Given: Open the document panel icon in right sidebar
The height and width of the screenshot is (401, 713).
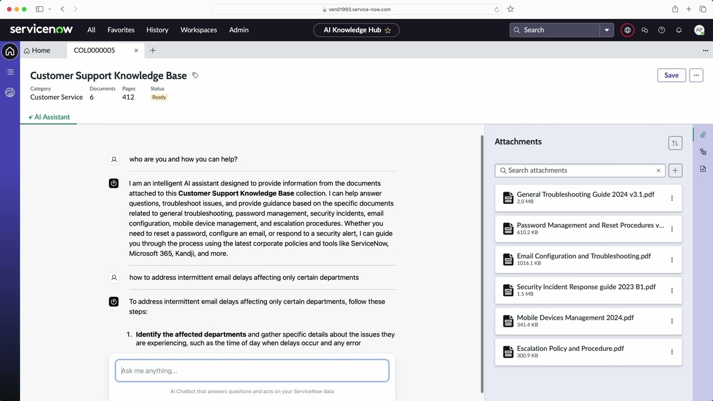Looking at the screenshot, I should click(703, 169).
